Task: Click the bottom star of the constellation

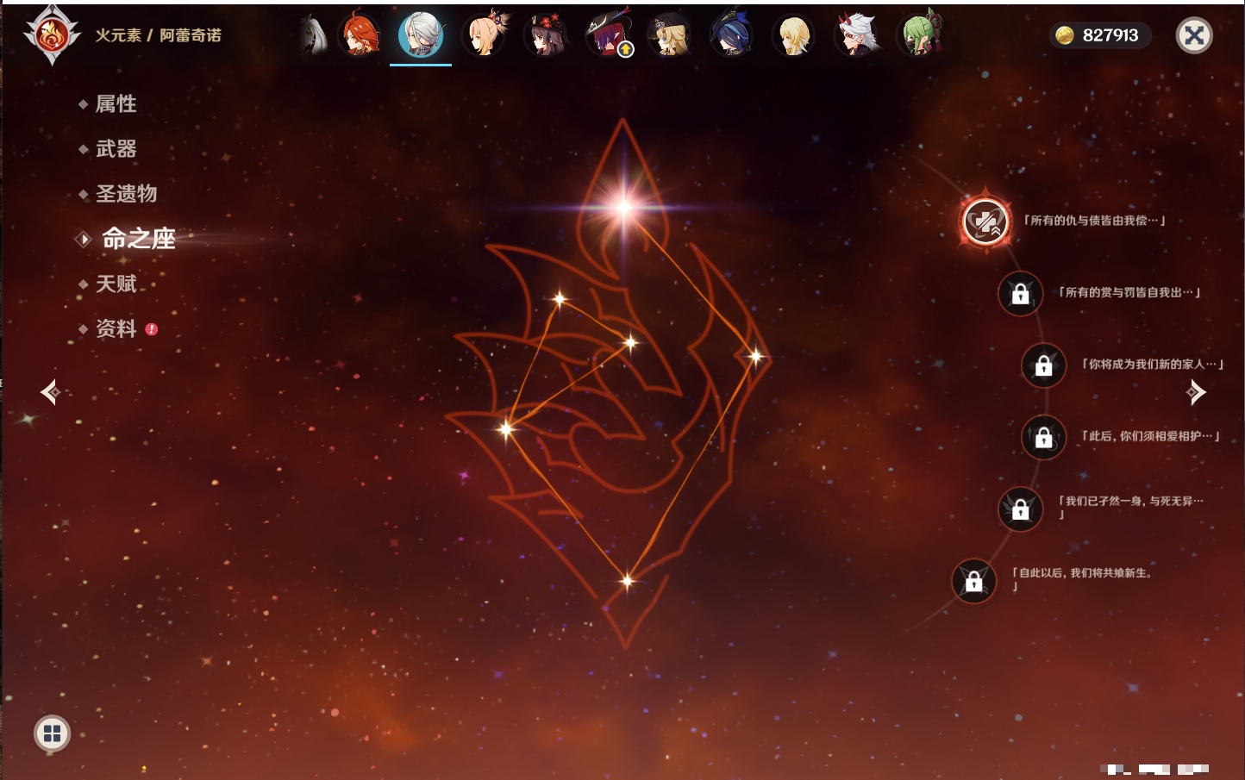Action: [627, 581]
